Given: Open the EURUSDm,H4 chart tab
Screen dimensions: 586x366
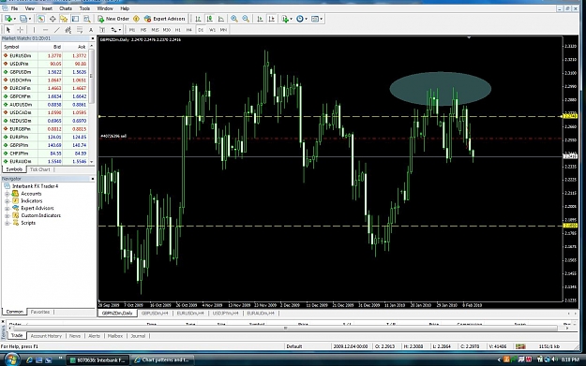Looking at the screenshot, I should tap(190, 313).
